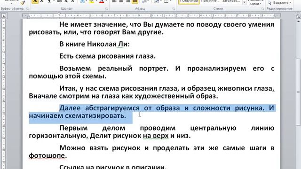
Task: Open Изменить стили dropdown
Action: coord(255,2)
